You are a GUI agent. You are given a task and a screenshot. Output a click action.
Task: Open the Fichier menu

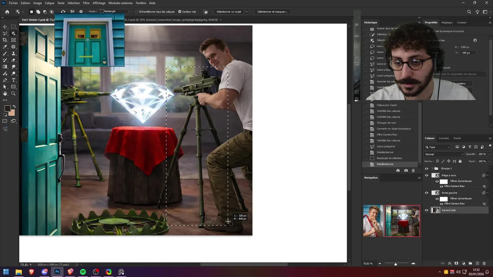point(13,3)
